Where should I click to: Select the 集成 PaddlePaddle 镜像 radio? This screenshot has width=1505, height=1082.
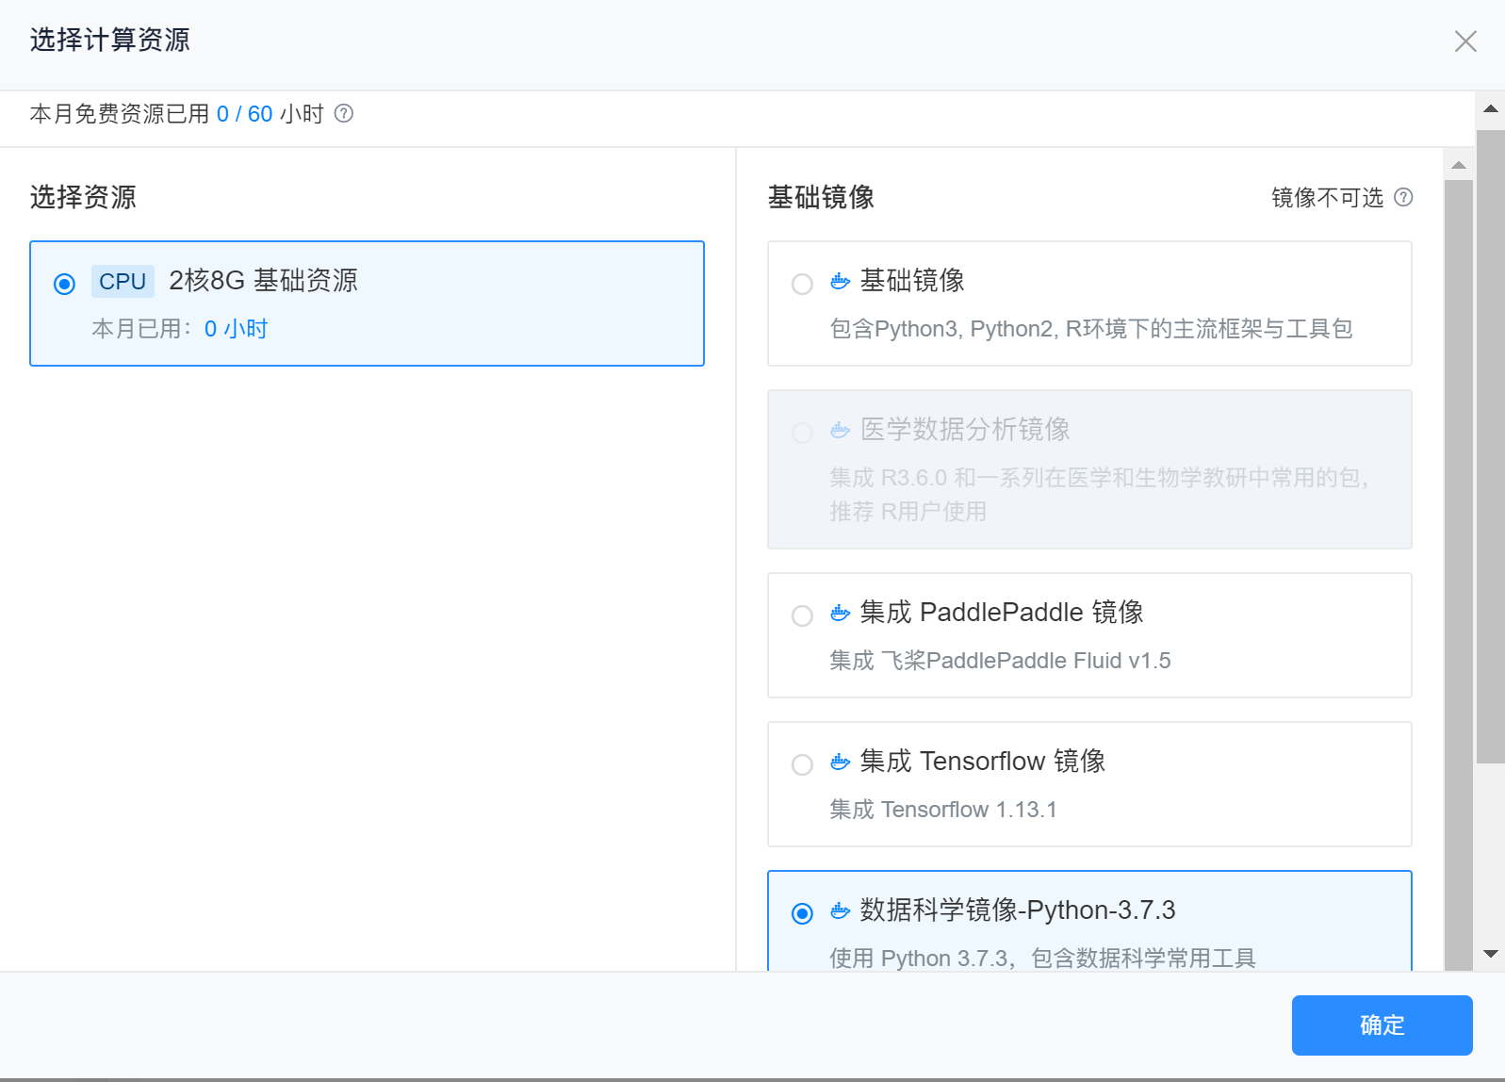[802, 615]
